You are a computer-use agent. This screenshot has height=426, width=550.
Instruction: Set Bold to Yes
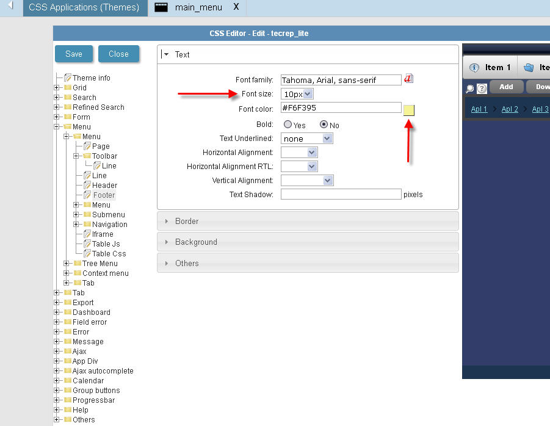(288, 125)
